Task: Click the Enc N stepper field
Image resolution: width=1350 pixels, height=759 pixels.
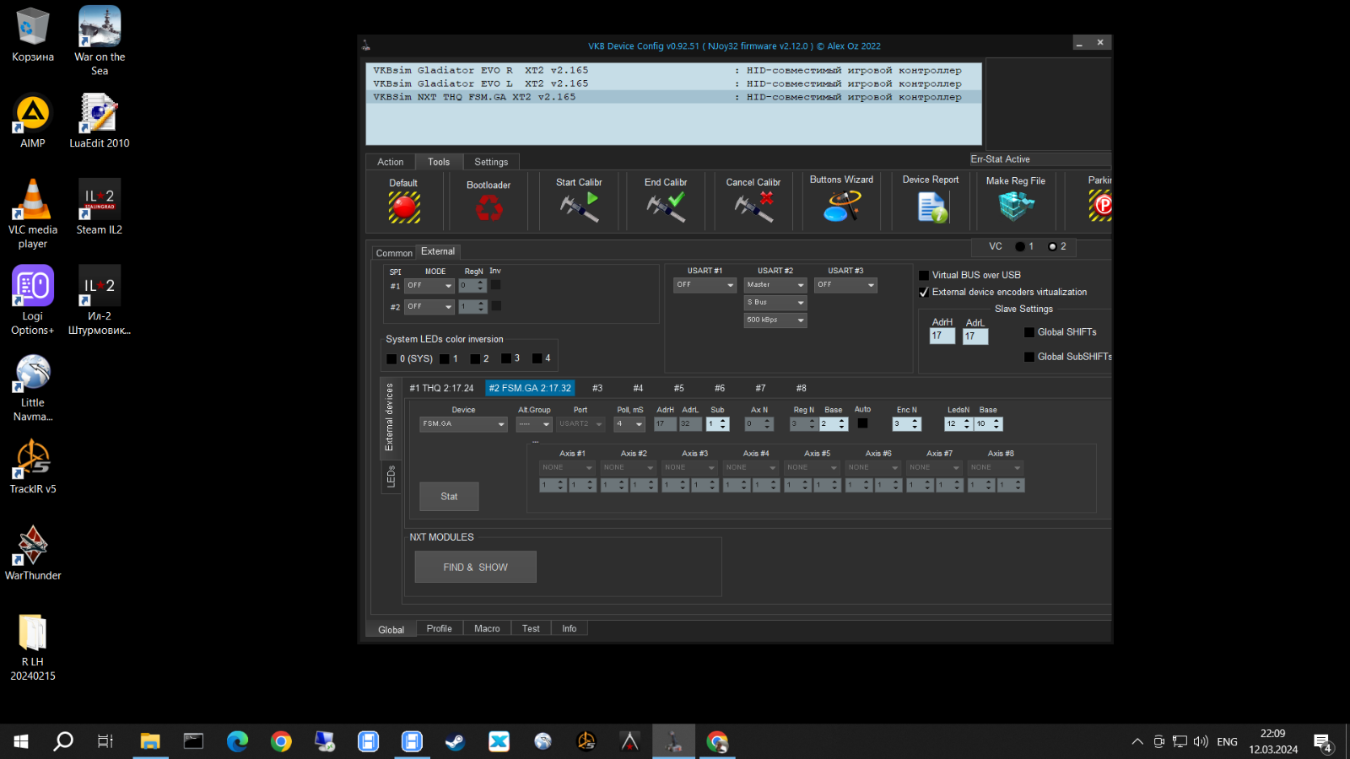Action: [907, 424]
